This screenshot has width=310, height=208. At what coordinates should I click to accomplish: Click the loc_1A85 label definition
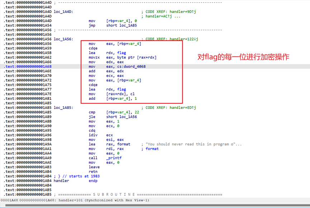click(x=63, y=108)
